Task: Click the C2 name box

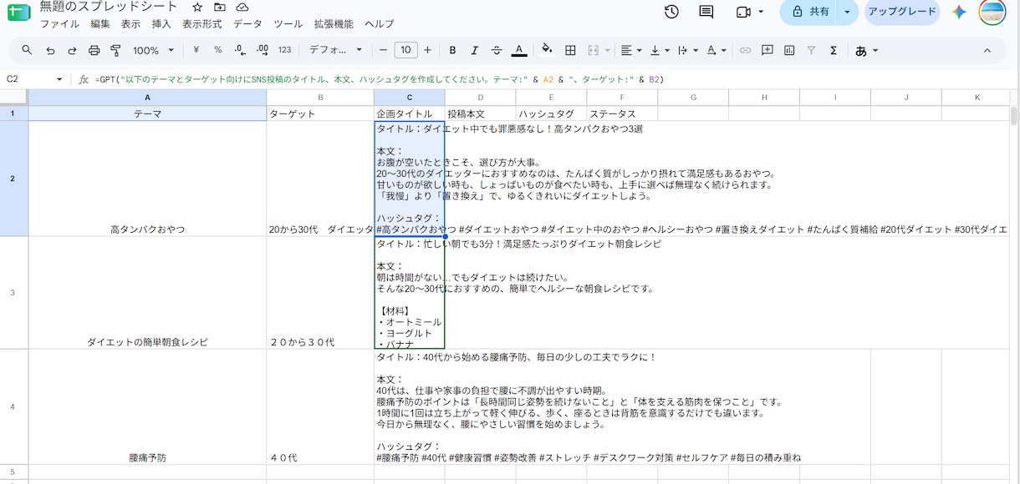Action: tap(28, 79)
